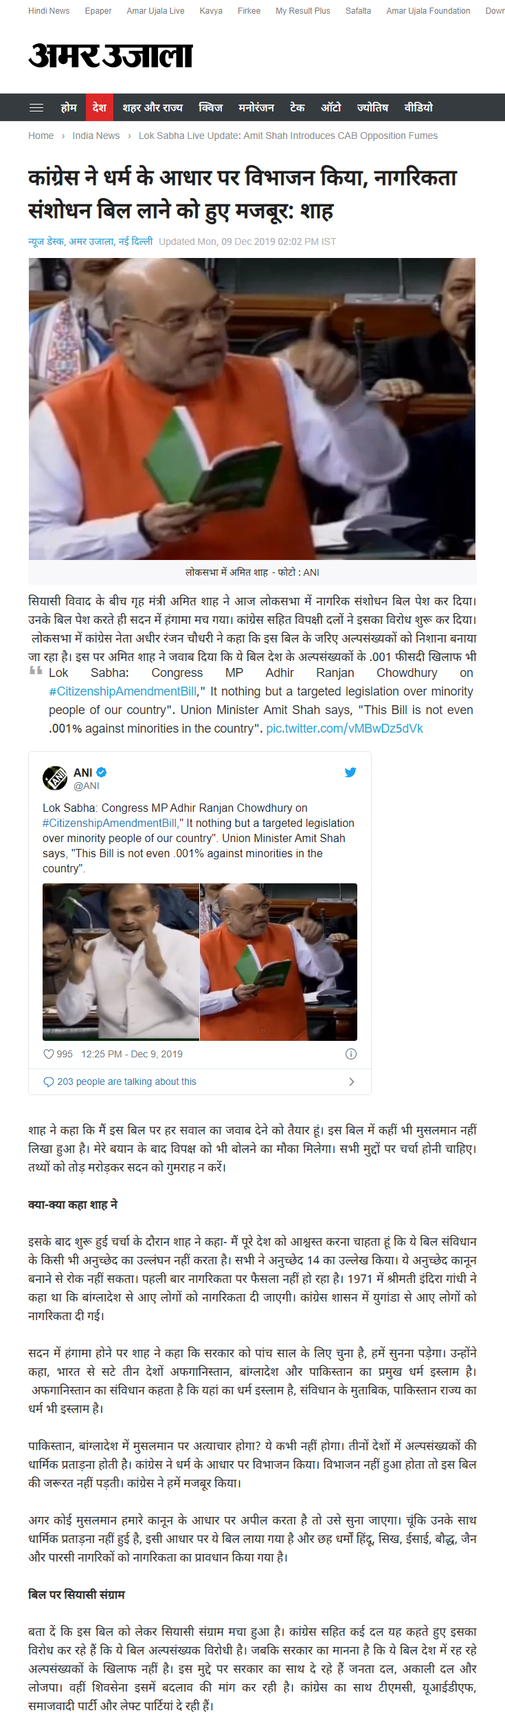Click main photo of Amit Shah
The width and height of the screenshot is (505, 1724).
coord(252,409)
